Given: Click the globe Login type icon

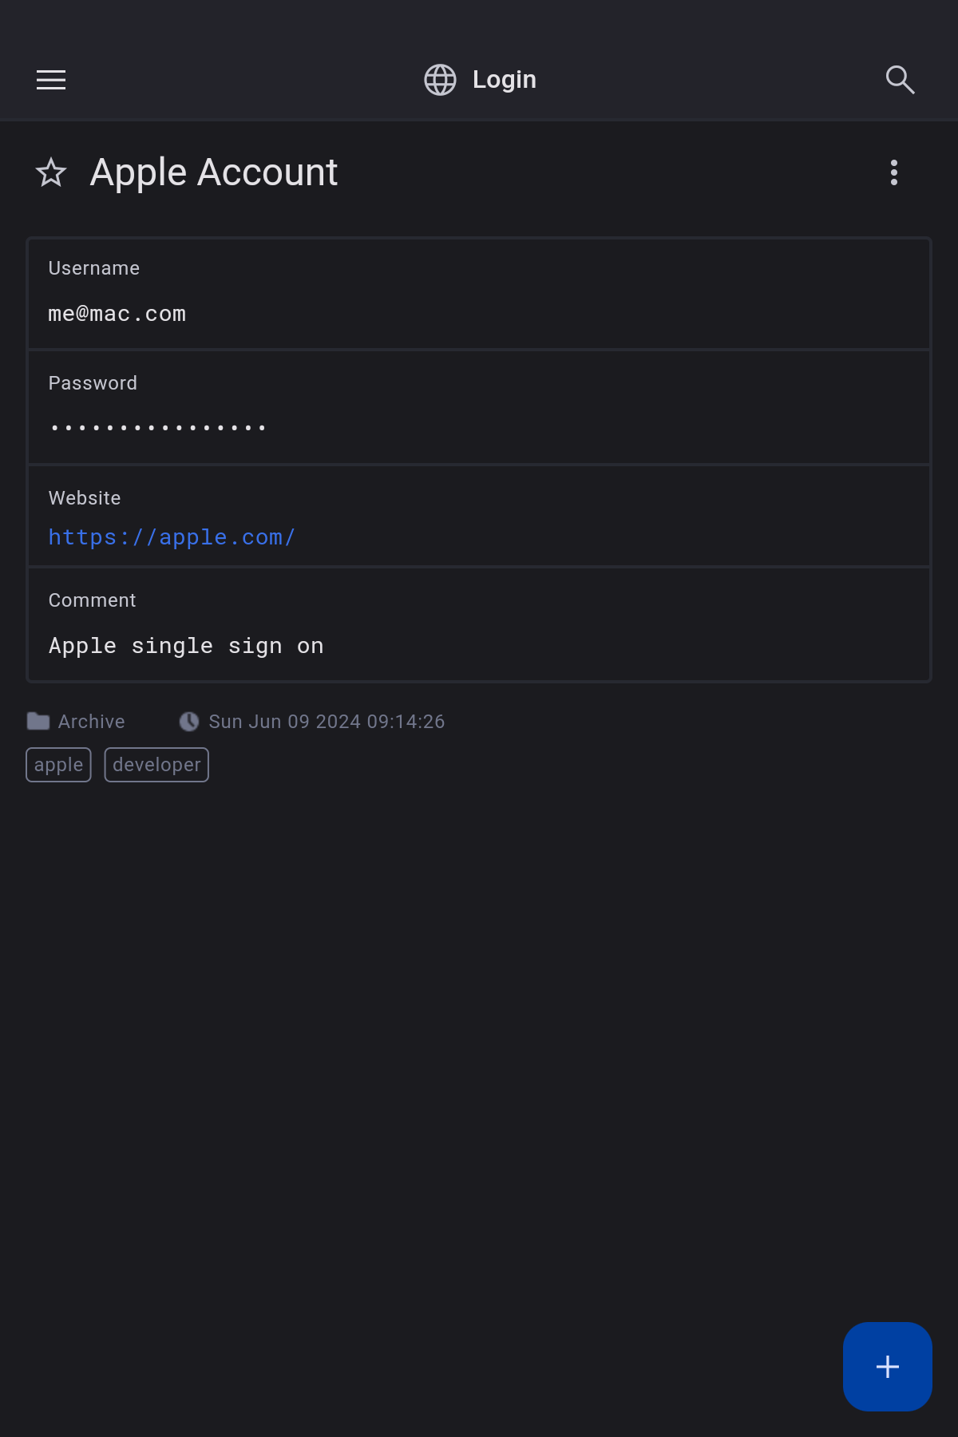Looking at the screenshot, I should [440, 80].
